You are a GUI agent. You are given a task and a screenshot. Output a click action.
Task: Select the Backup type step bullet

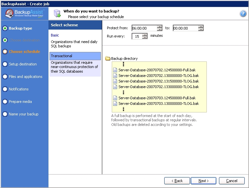(x=5, y=28)
